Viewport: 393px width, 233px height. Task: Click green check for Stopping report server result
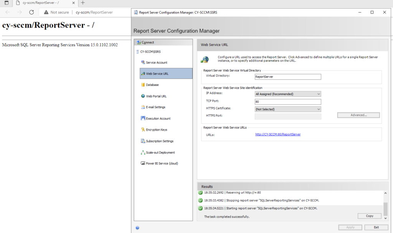[x=200, y=200]
